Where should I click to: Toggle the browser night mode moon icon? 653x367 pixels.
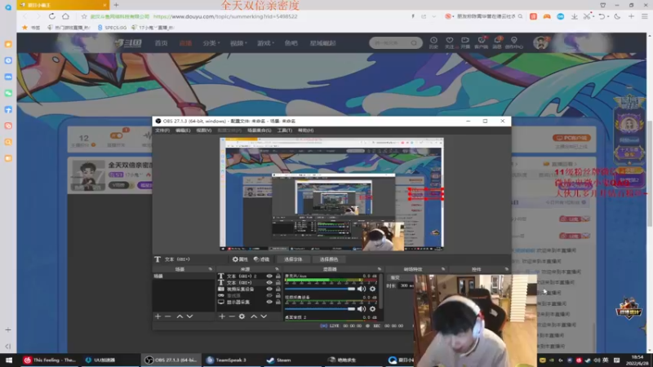click(x=617, y=16)
